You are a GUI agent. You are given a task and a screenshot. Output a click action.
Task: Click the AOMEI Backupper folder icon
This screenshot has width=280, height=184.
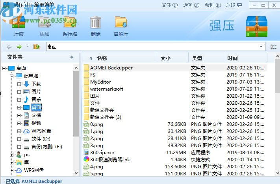tap(86, 67)
